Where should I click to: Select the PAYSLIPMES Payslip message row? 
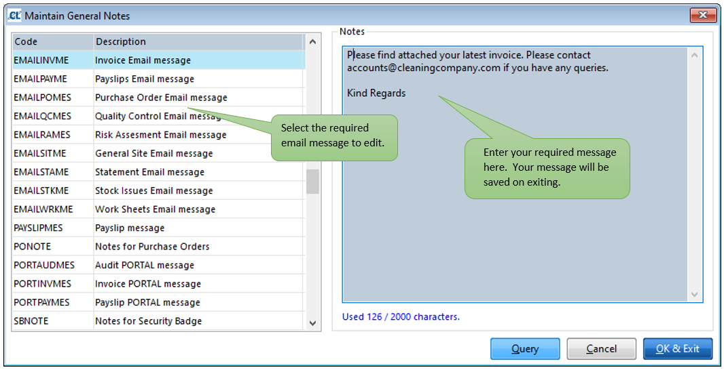pos(159,228)
